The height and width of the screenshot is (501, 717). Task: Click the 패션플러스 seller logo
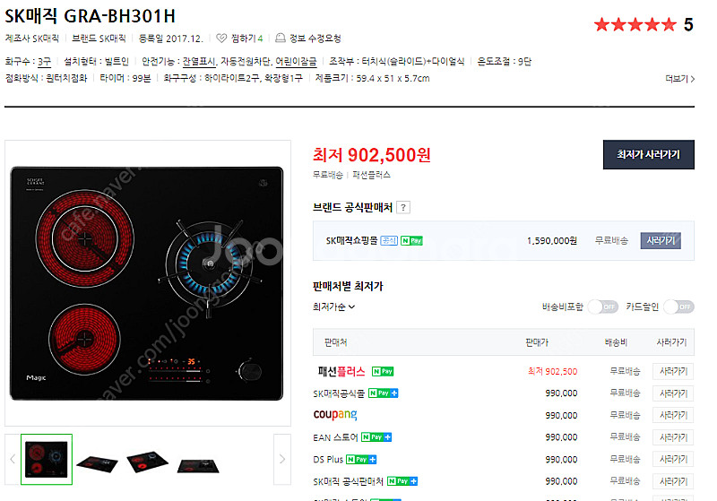click(x=341, y=371)
